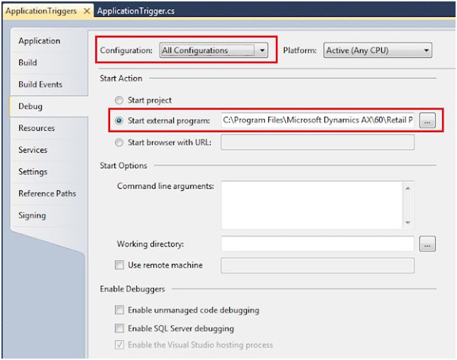Go to the Build Events page
457x360 pixels.
click(x=40, y=85)
